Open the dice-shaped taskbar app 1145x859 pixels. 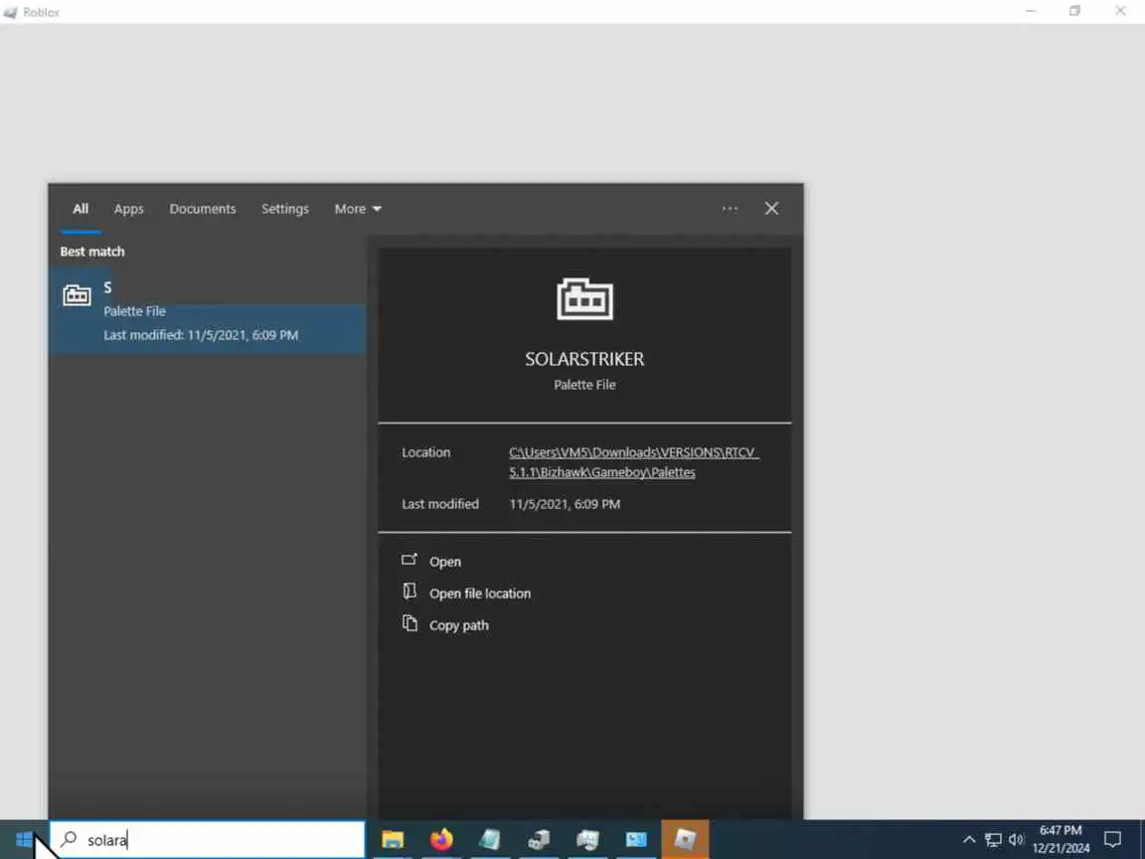point(539,840)
